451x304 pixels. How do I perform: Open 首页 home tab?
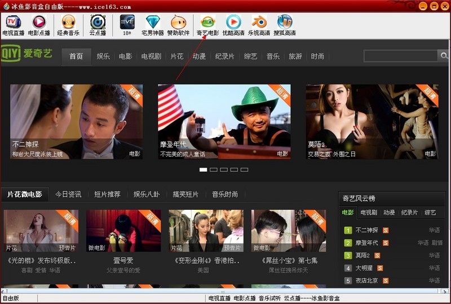click(x=76, y=56)
